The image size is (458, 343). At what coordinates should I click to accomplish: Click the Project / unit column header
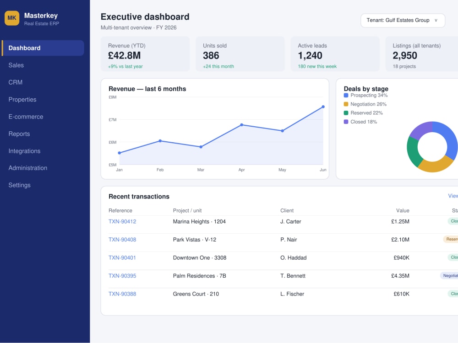coord(187,210)
